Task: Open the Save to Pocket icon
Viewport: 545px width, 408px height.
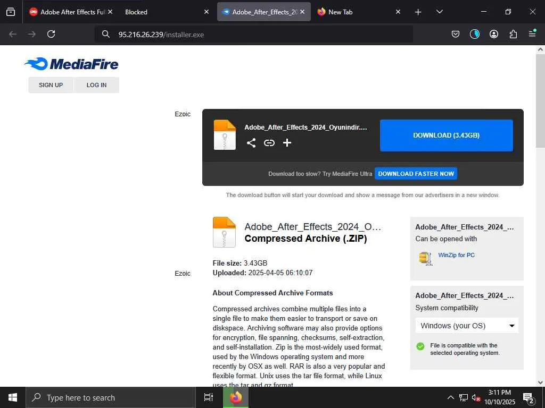Action: [x=456, y=34]
